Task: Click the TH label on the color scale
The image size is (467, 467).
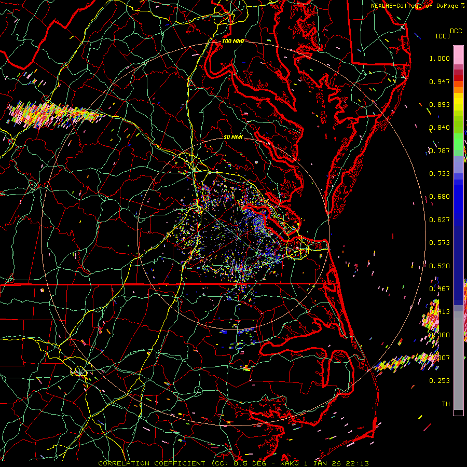Action: [x=446, y=404]
